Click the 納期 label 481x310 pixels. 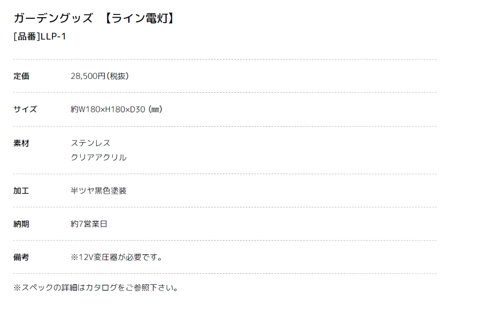[x=21, y=224]
